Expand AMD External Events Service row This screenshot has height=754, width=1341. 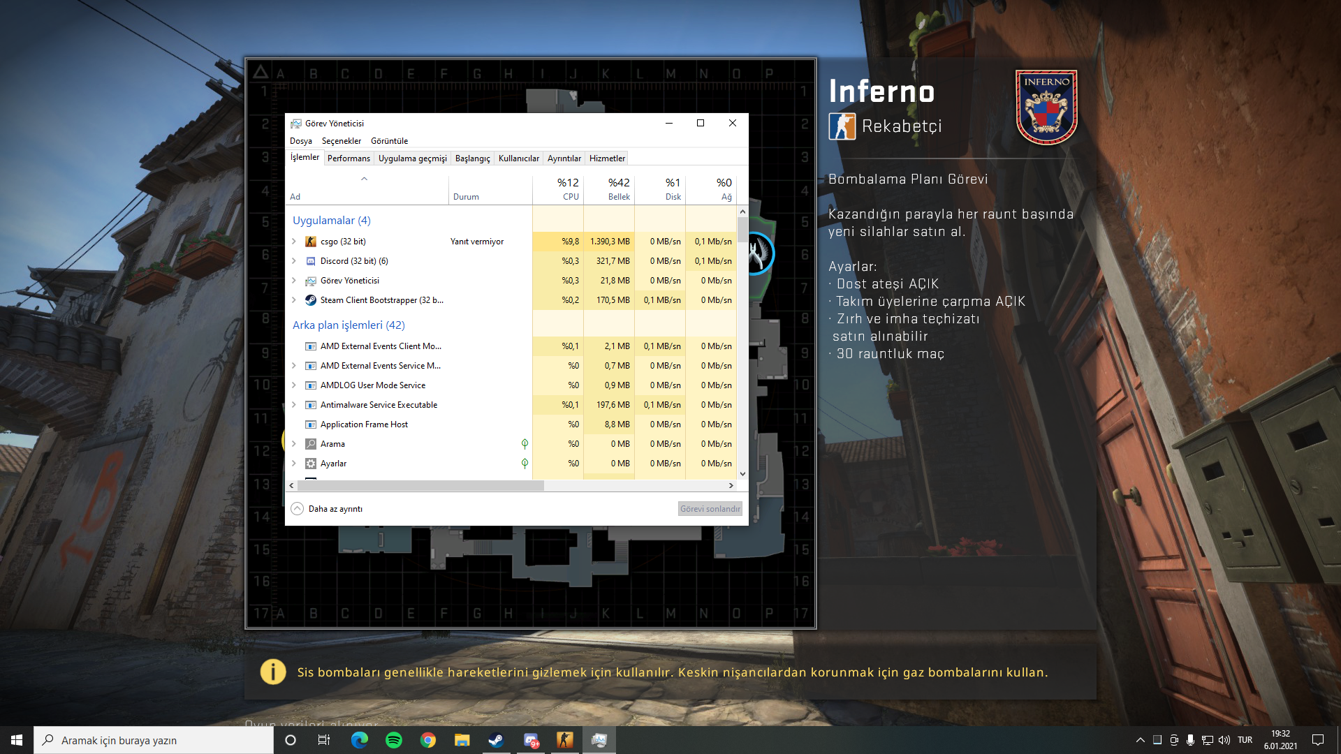[x=294, y=366]
